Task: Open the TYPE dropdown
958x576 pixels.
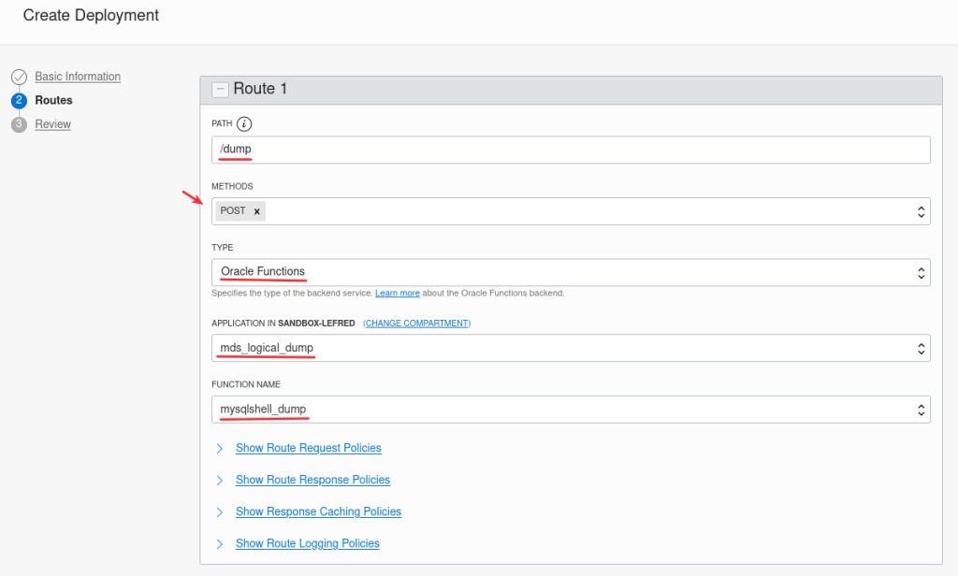Action: [x=922, y=272]
